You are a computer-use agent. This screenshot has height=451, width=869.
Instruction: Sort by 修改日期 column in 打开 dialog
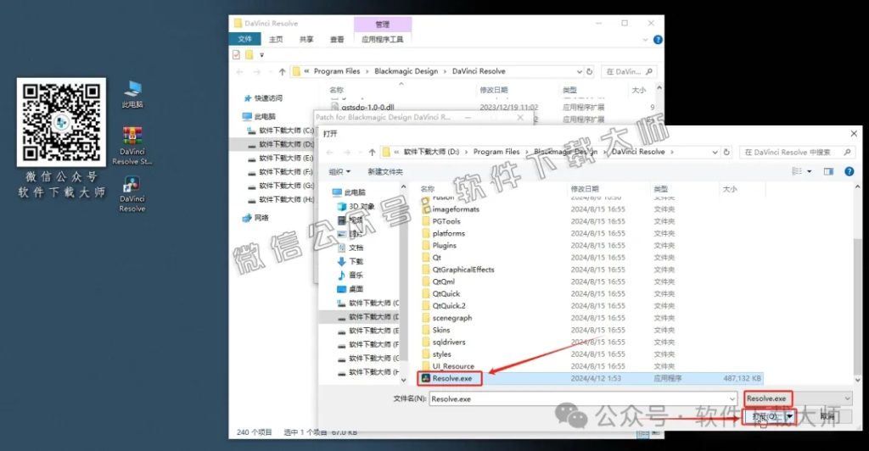[585, 189]
